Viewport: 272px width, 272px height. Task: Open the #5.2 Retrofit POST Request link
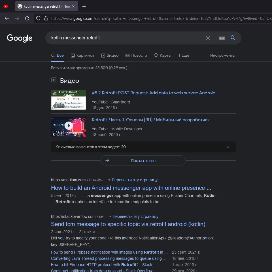click(156, 93)
